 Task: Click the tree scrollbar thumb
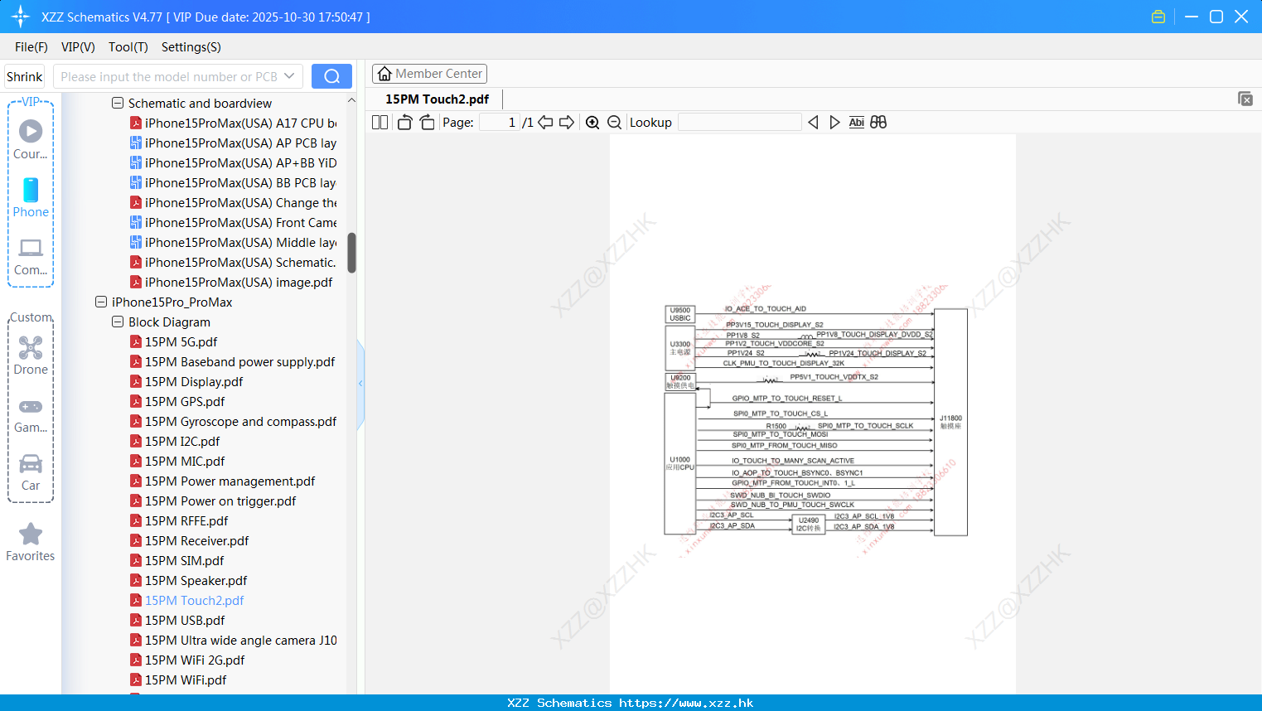coord(351,253)
